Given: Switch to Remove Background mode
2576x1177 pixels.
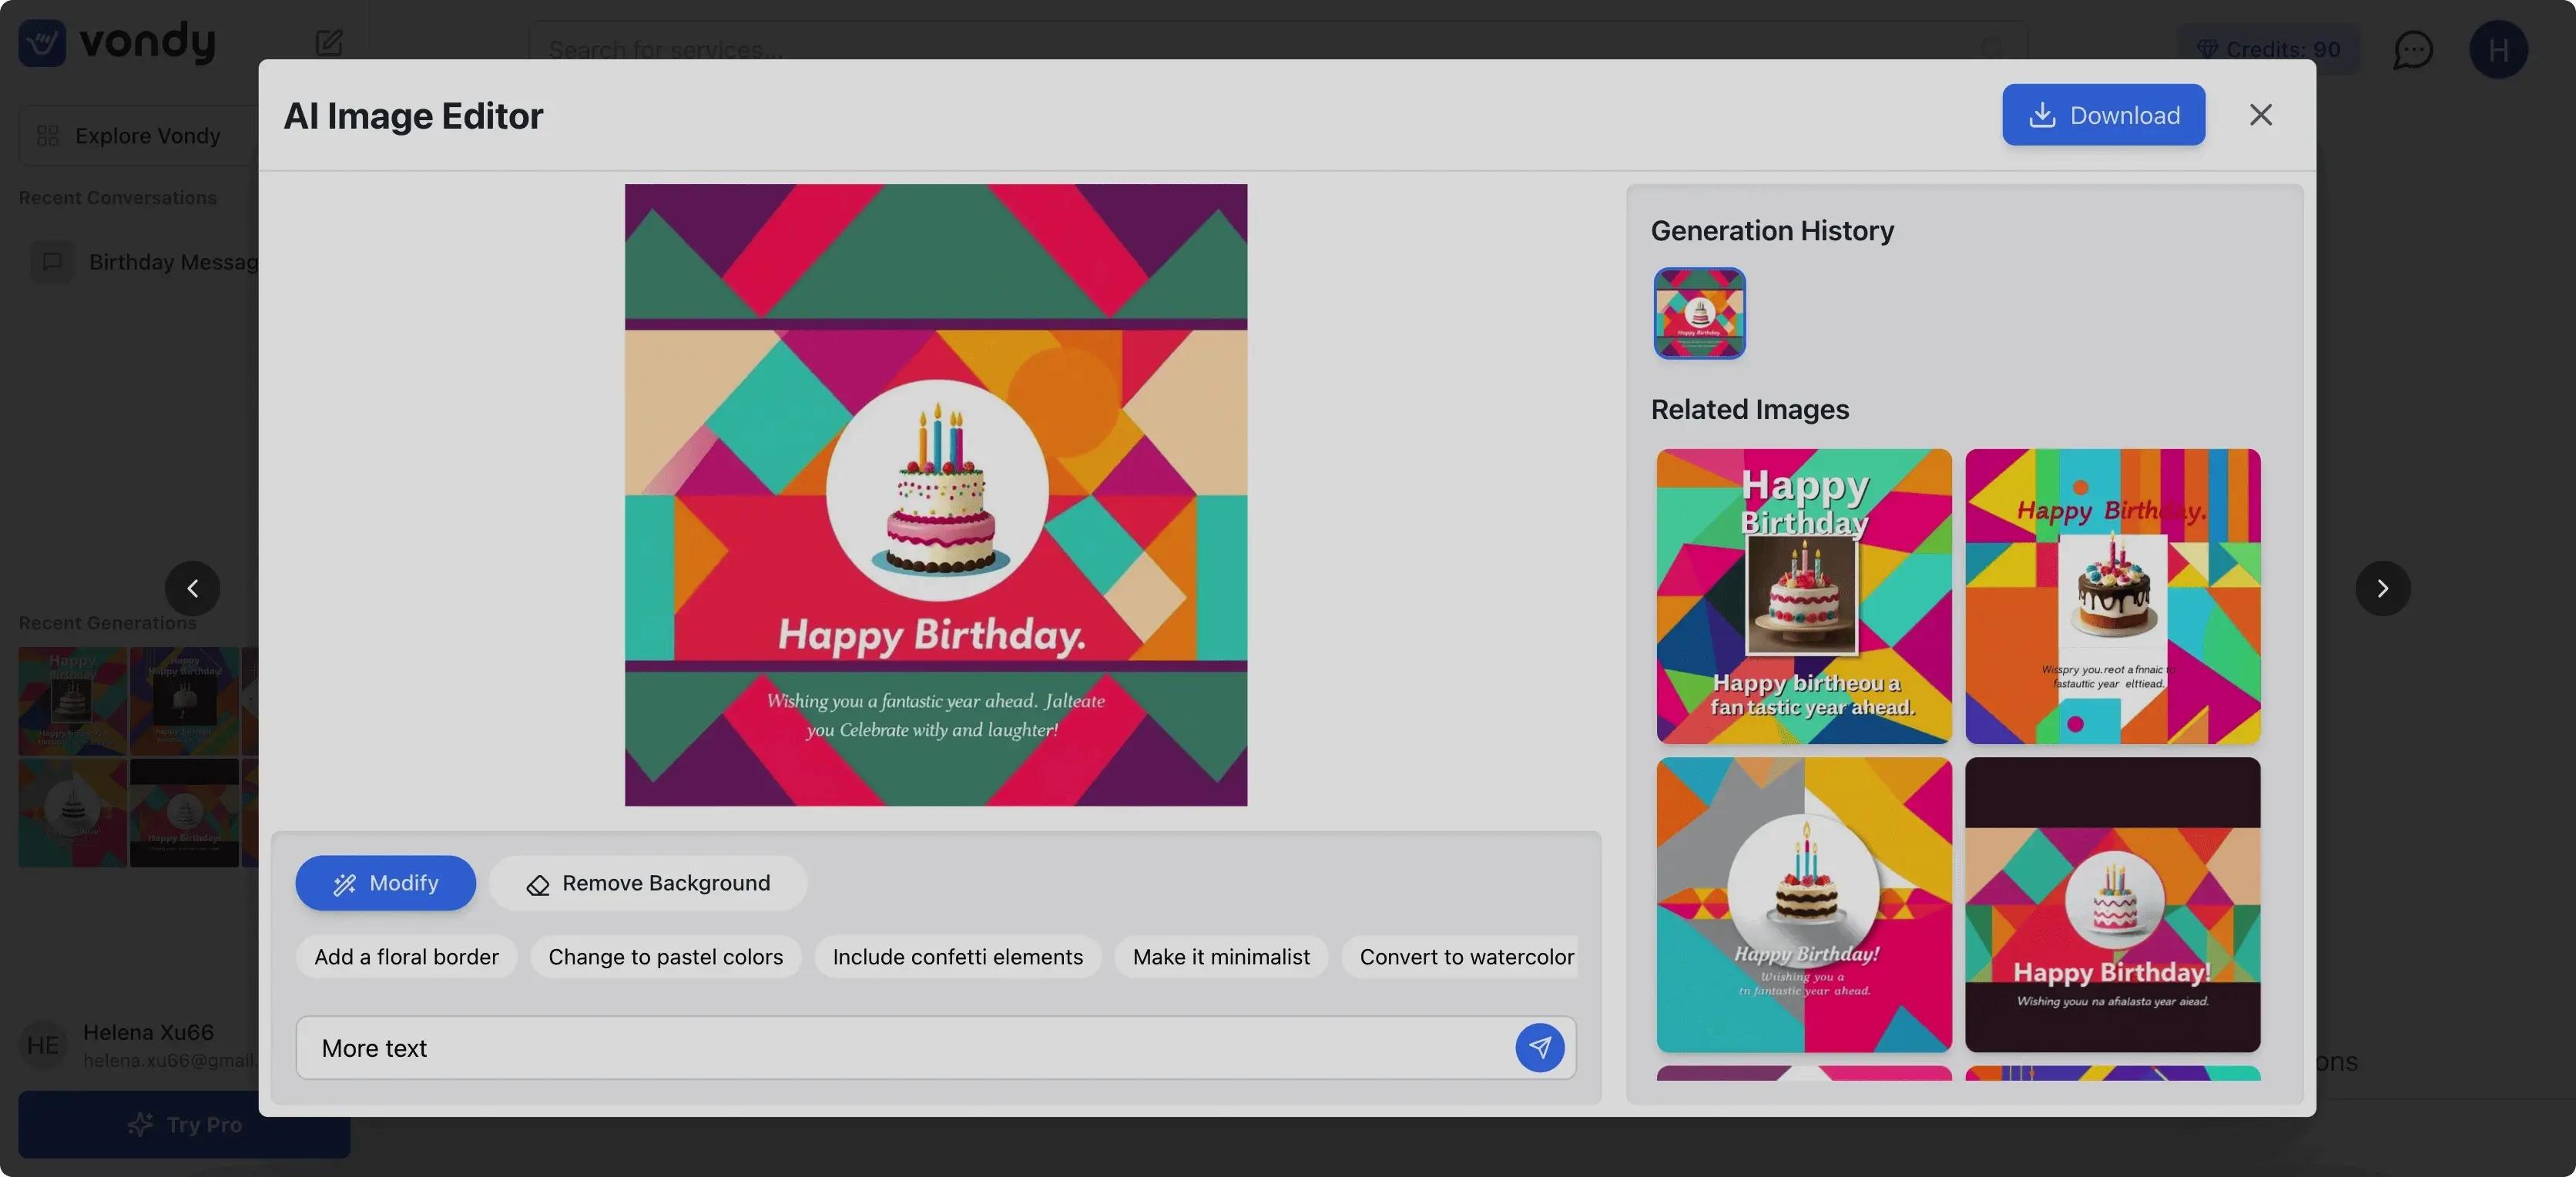Looking at the screenshot, I should [x=648, y=883].
